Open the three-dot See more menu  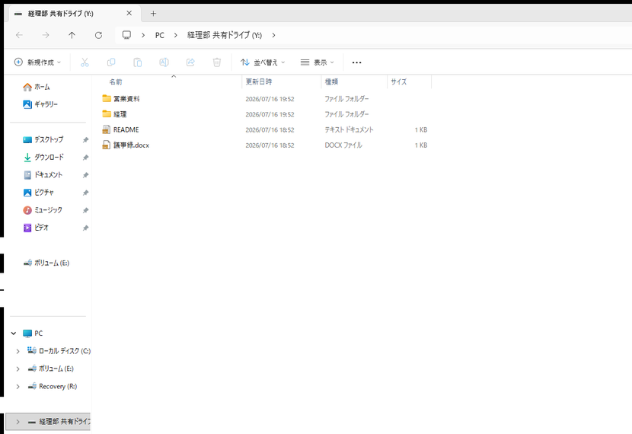(356, 62)
